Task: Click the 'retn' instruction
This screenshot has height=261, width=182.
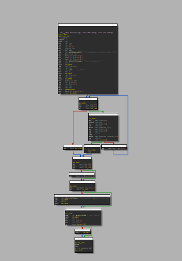Action: pos(77,246)
